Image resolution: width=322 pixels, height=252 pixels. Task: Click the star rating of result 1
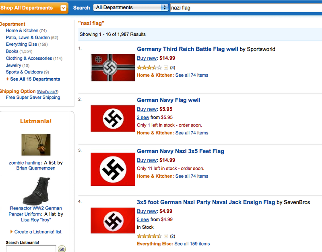[x=149, y=67]
